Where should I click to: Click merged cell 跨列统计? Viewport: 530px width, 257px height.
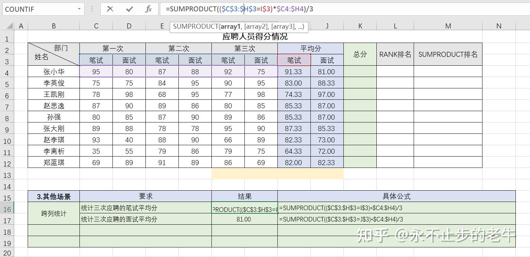(54, 213)
